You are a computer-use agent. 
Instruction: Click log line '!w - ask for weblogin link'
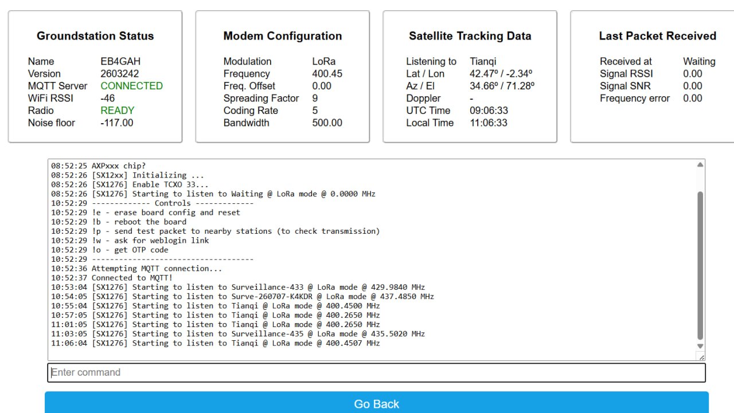[130, 241]
